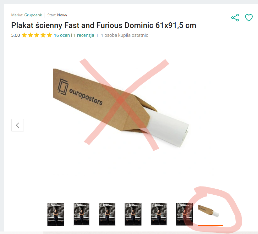Go to previous product image arrow
This screenshot has width=258, height=234.
[18, 125]
